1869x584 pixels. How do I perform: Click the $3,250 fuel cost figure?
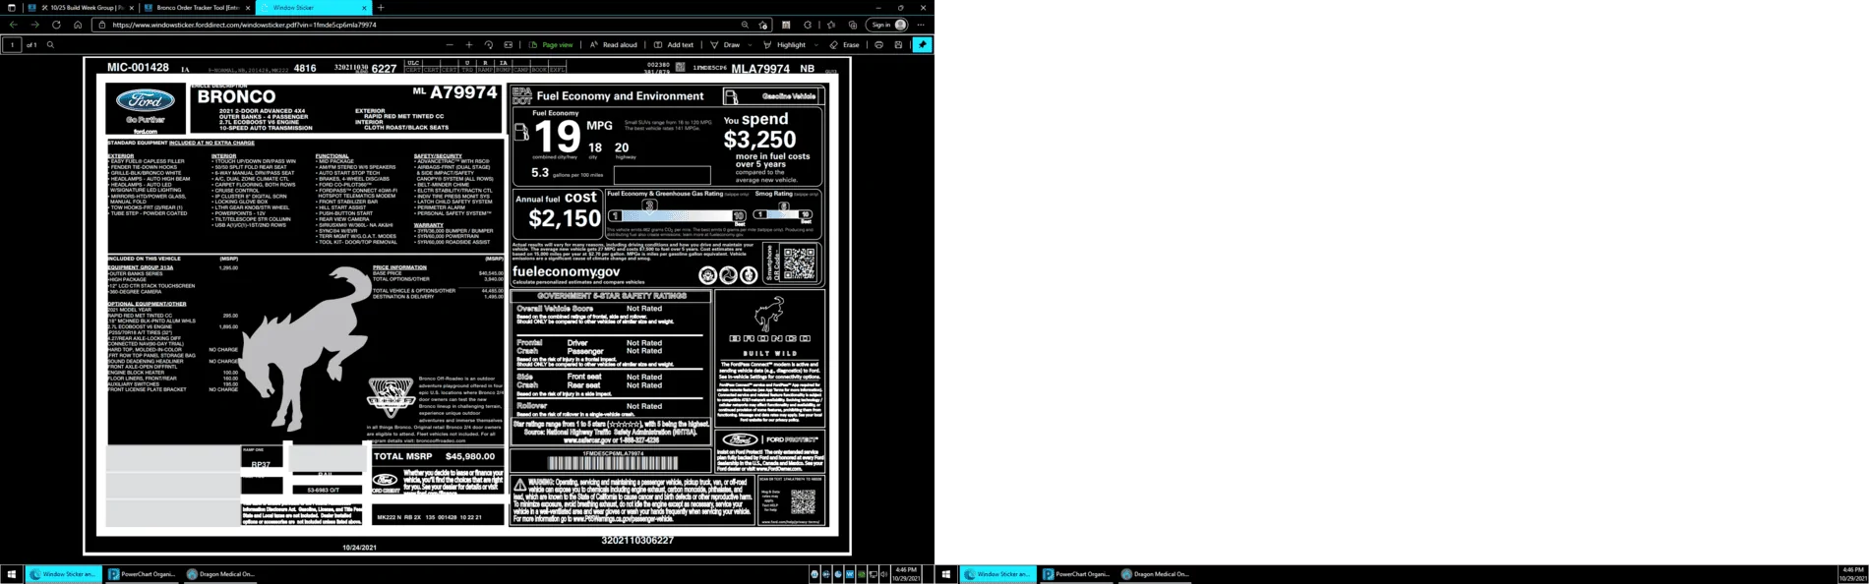759,140
